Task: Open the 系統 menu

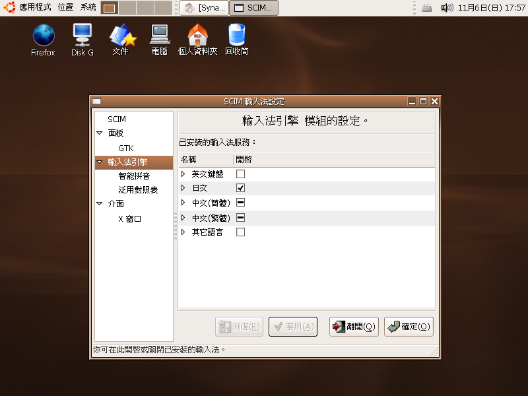Action: pyautogui.click(x=88, y=7)
